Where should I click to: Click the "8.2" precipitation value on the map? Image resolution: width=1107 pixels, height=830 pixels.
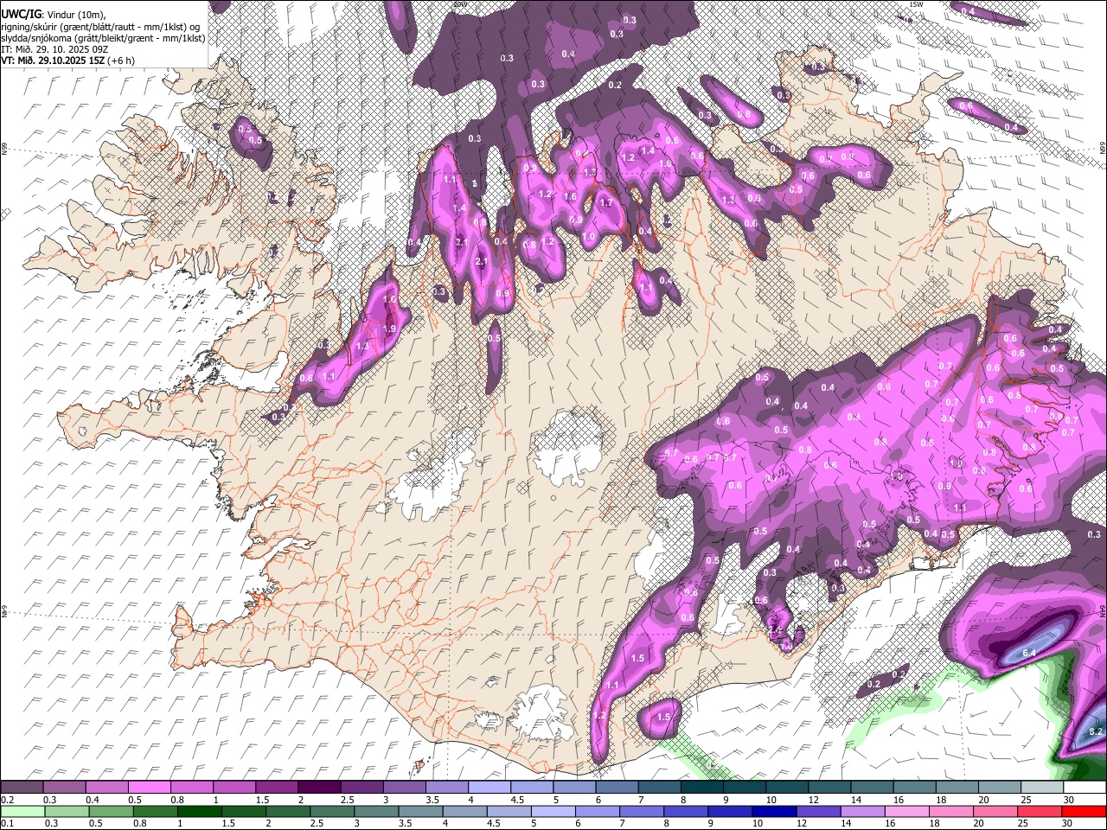[1096, 731]
